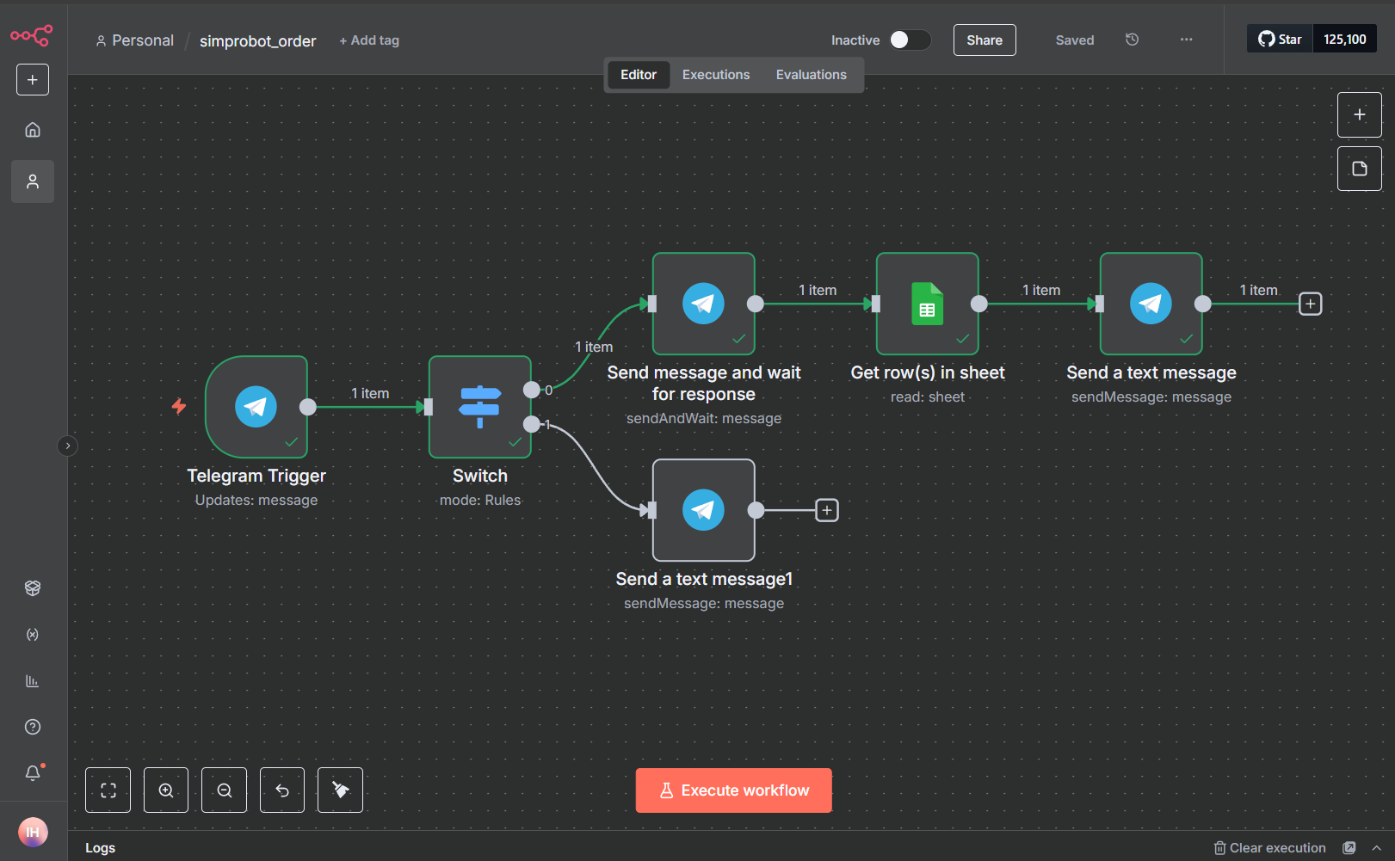This screenshot has width=1395, height=861.
Task: Click 'read: sheet' subtitle text
Action: (928, 397)
